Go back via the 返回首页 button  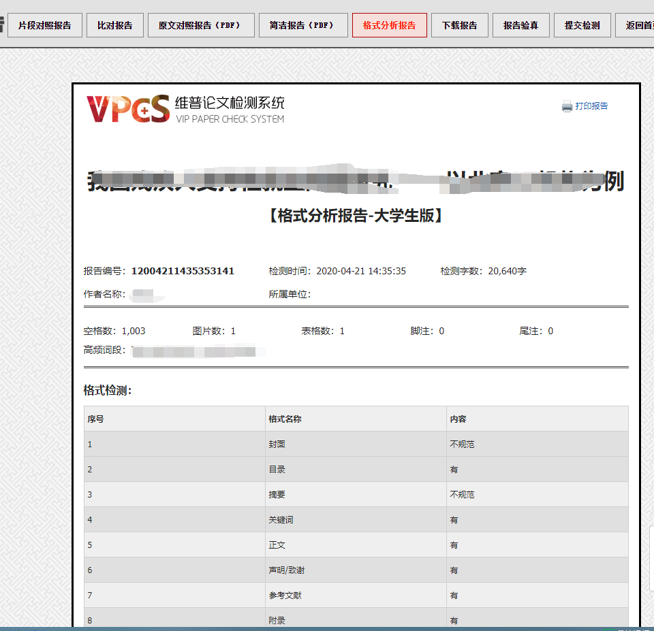[x=637, y=26]
